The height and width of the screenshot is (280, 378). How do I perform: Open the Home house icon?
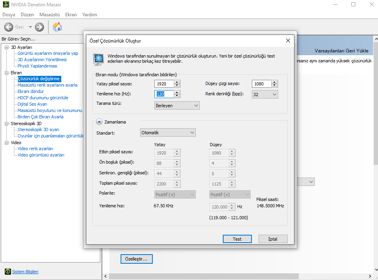pyautogui.click(x=57, y=27)
